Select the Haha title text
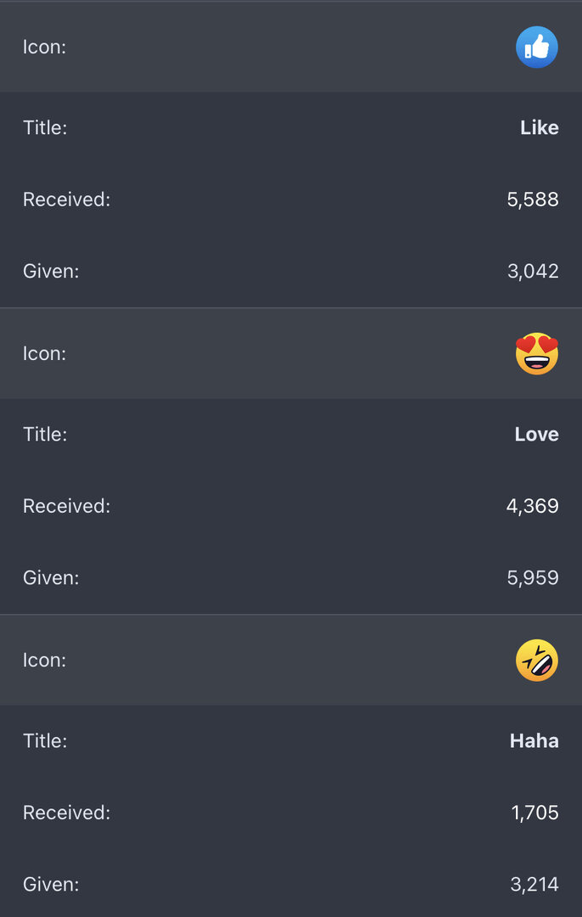The image size is (582, 917). pyautogui.click(x=534, y=740)
